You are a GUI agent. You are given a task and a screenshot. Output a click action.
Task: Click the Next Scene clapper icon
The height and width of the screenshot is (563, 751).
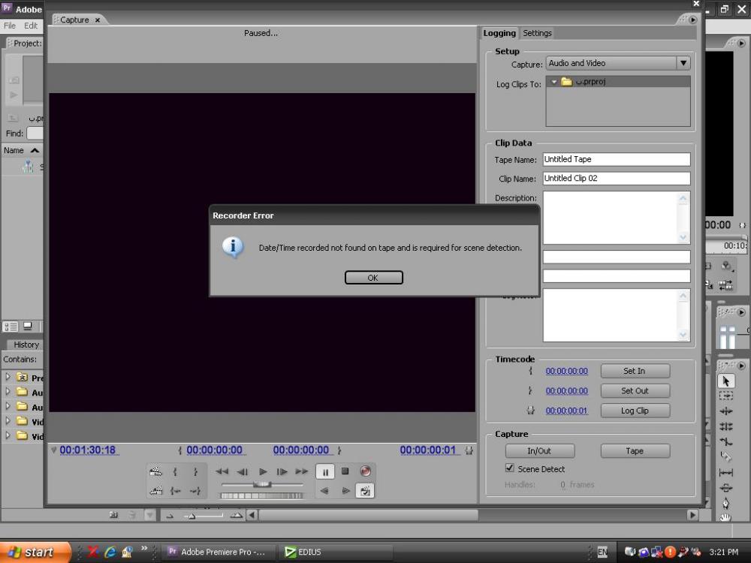pos(155,471)
